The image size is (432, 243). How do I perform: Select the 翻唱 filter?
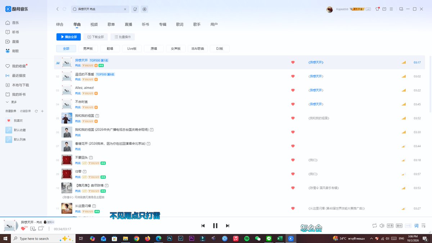pos(110,49)
